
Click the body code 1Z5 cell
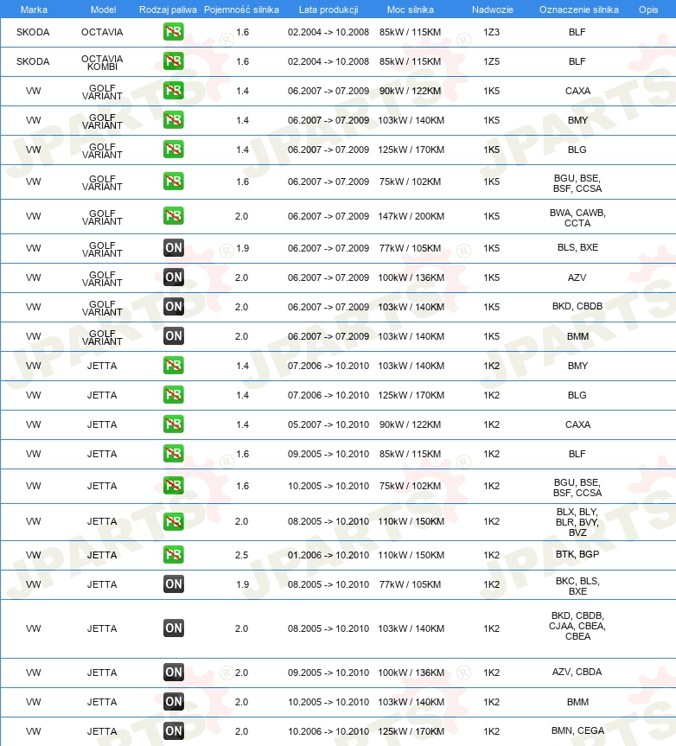click(x=491, y=61)
